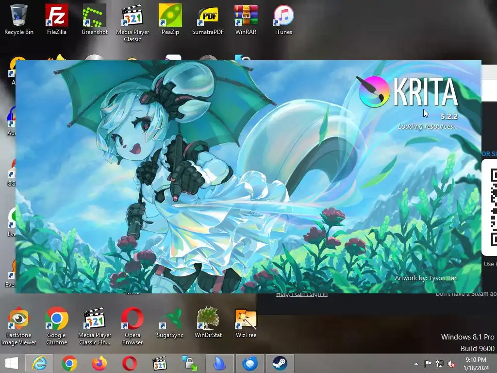Click the blue crystal-shaped taskbar icon

point(220,363)
